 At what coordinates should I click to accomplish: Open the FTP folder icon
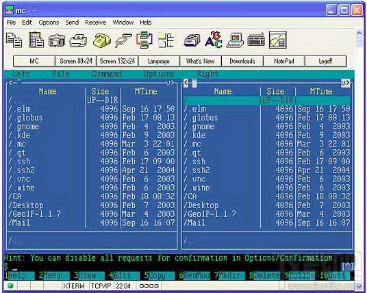point(166,40)
